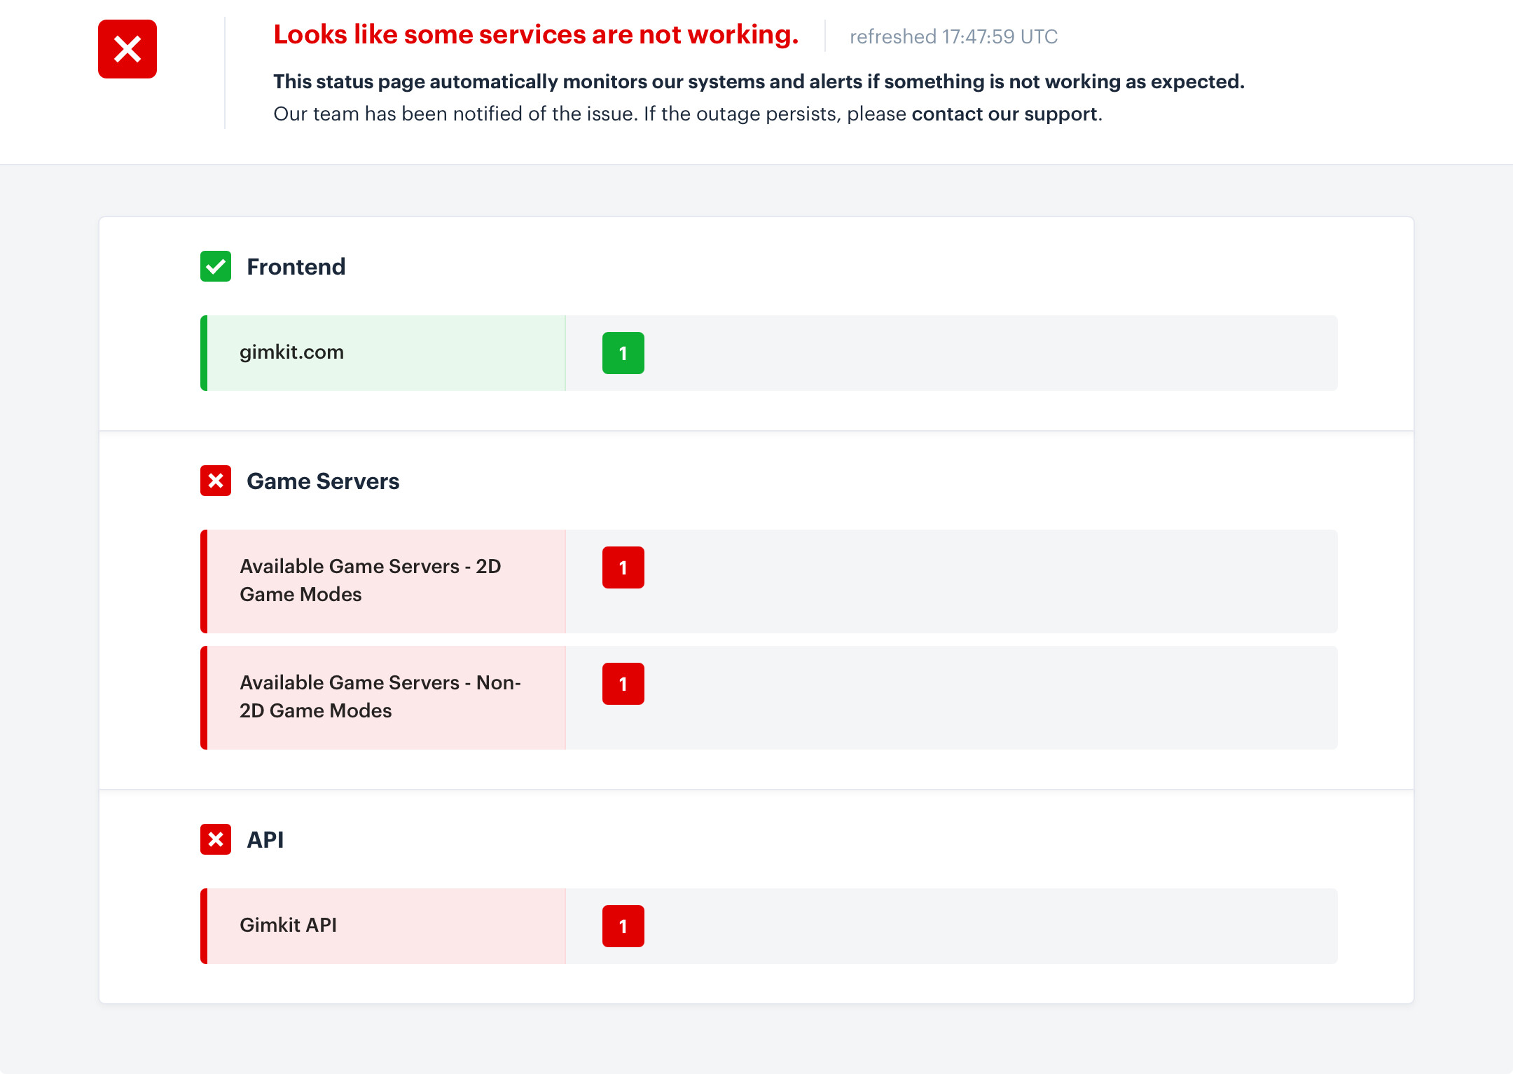Click the green 1 badge for gimkit.com
This screenshot has height=1074, width=1513.
click(x=623, y=353)
